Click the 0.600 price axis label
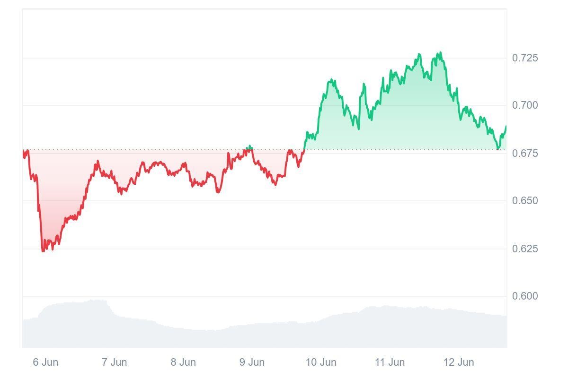This screenshot has width=568, height=378. [x=525, y=296]
